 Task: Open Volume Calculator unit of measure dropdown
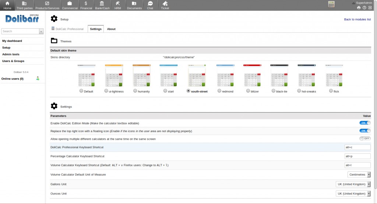(359, 175)
